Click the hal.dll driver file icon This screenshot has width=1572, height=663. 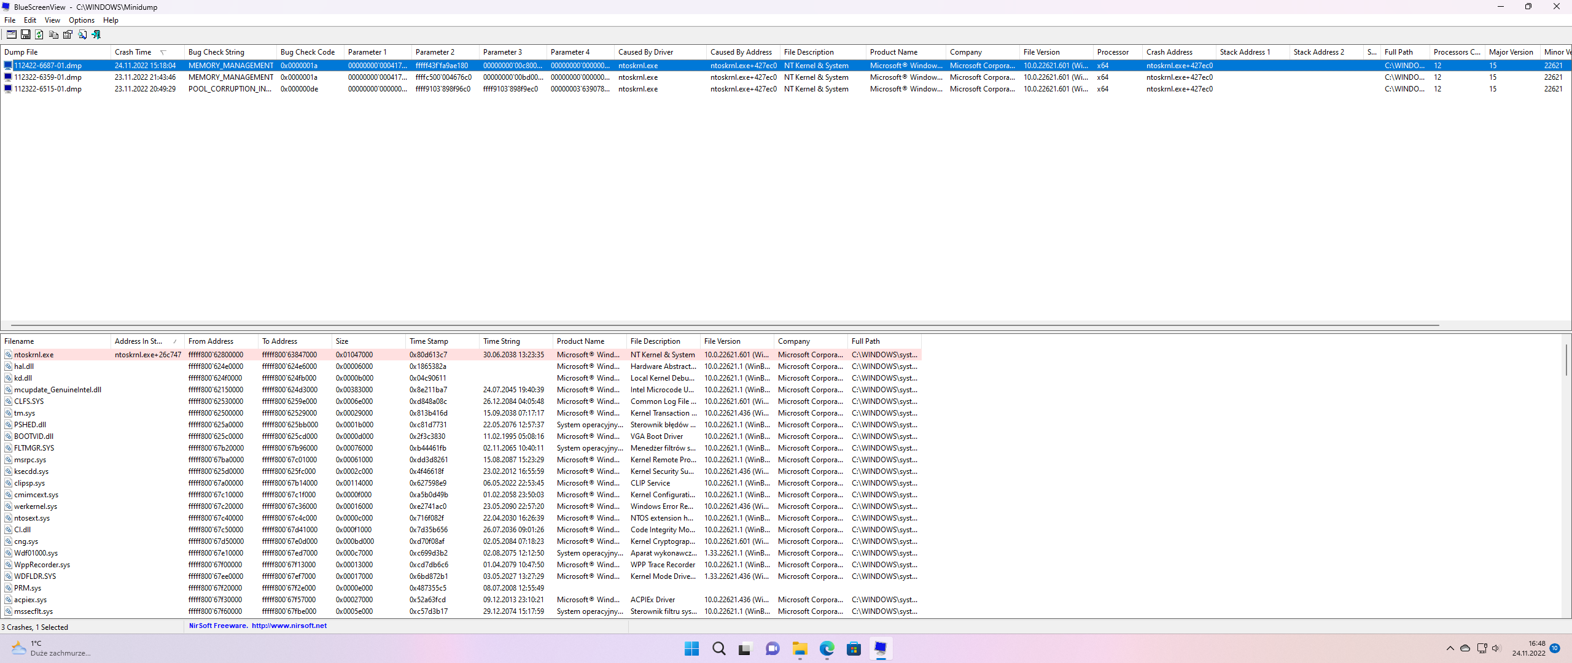[x=9, y=366]
